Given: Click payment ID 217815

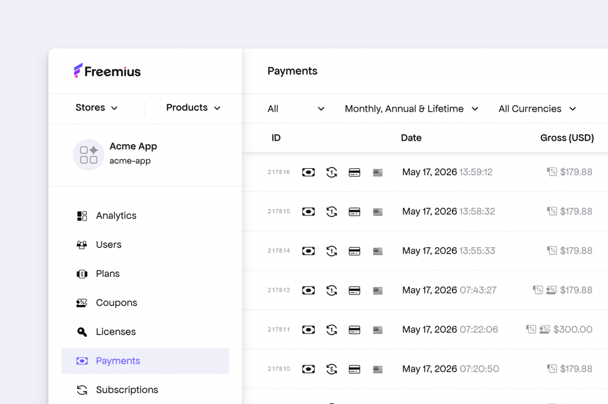Looking at the screenshot, I should pos(279,212).
